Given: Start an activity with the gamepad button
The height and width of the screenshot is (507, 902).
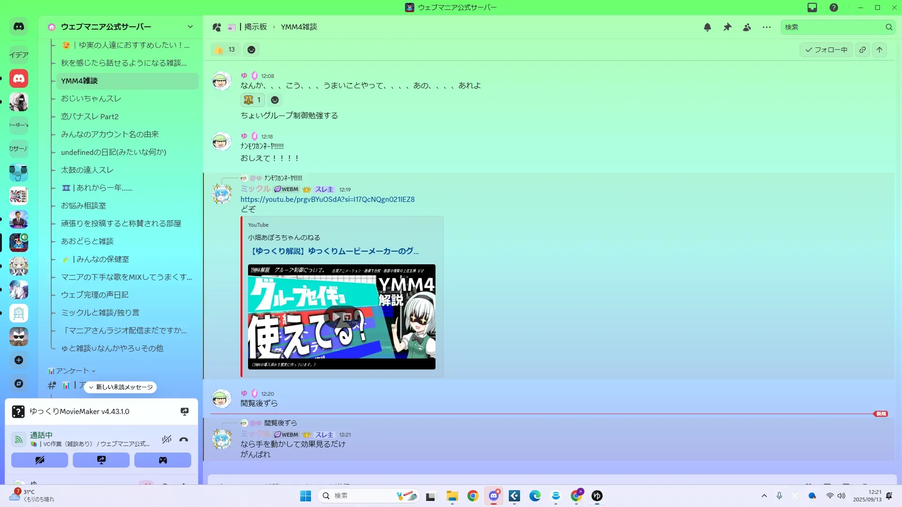Looking at the screenshot, I should tap(163, 460).
